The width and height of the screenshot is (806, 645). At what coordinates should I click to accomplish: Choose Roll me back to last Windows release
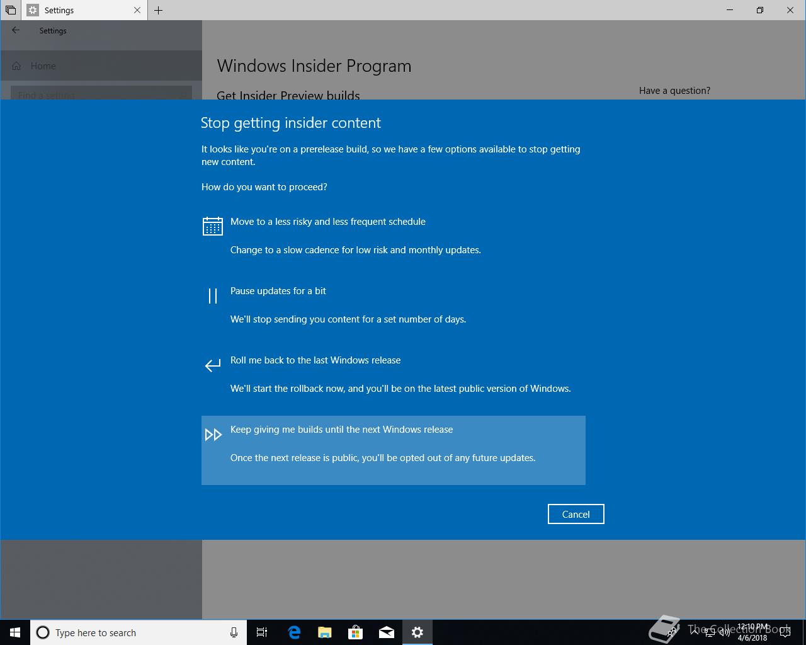(394, 381)
